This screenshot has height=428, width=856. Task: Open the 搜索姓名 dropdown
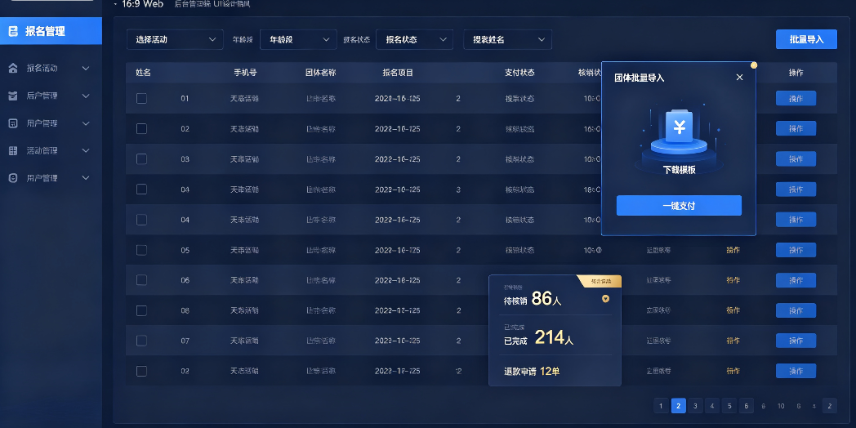[508, 39]
